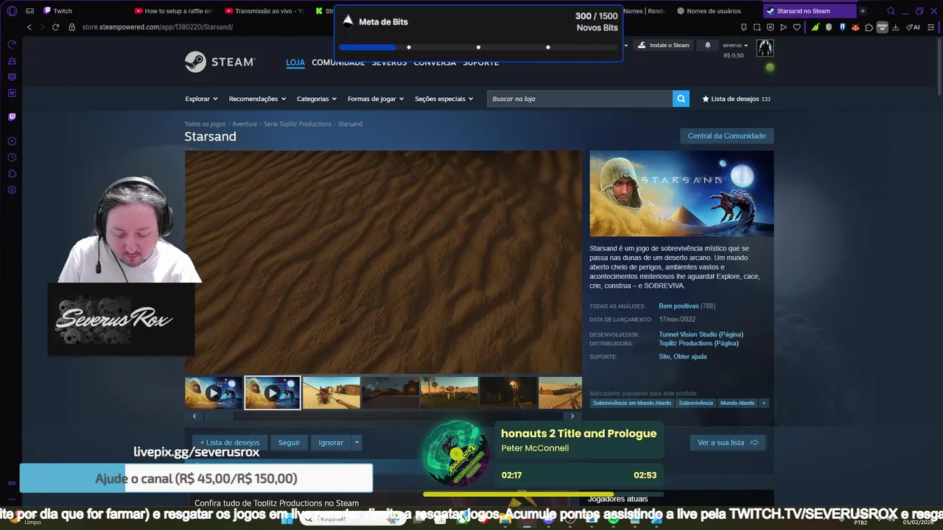Click Central da Comunidade button

tap(726, 135)
